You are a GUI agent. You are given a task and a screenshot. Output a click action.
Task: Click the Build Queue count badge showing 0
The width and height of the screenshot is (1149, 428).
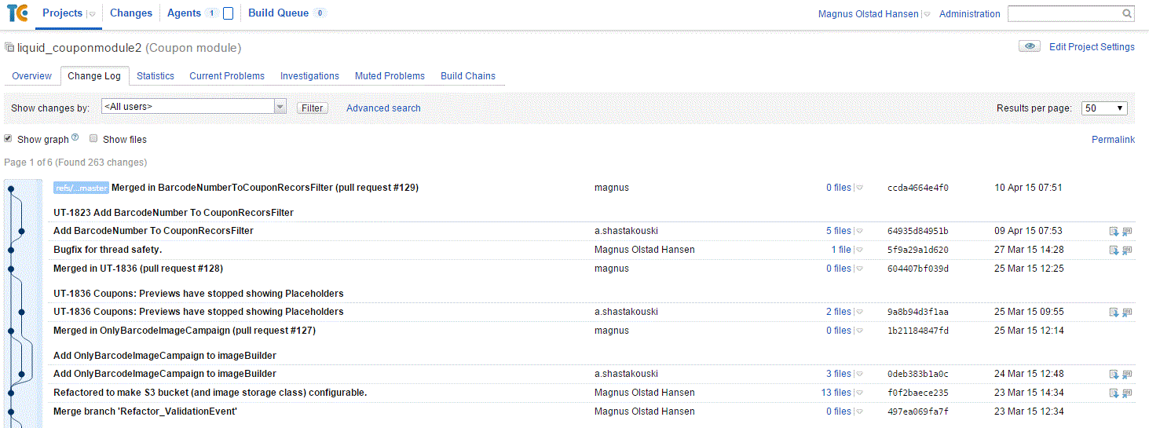pyautogui.click(x=319, y=13)
